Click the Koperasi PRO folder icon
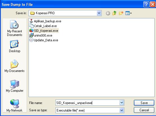This screenshot has width=156, height=116. pos(32,13)
